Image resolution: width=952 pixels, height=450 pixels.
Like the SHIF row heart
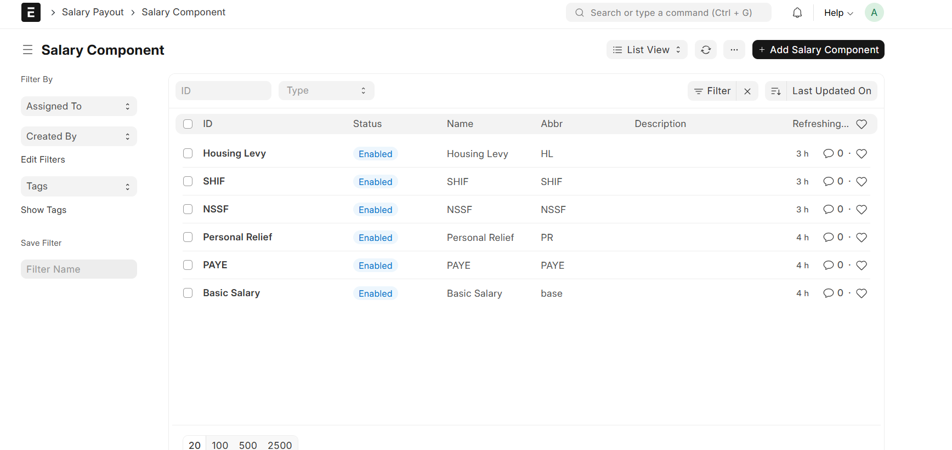coord(862,182)
